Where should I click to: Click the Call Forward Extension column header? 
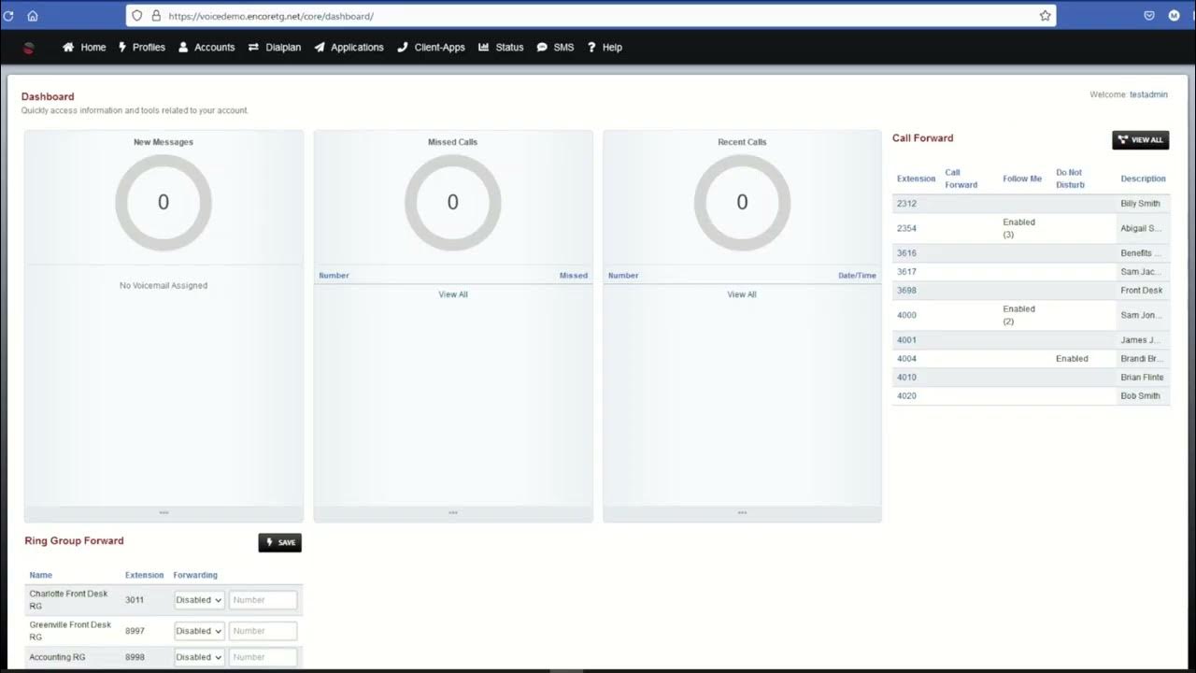pos(916,179)
